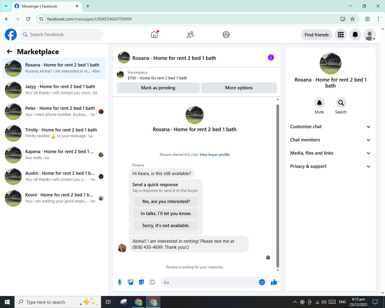385x308 pixels.
Task: Open Roxana conversation in the list
Action: 54,68
